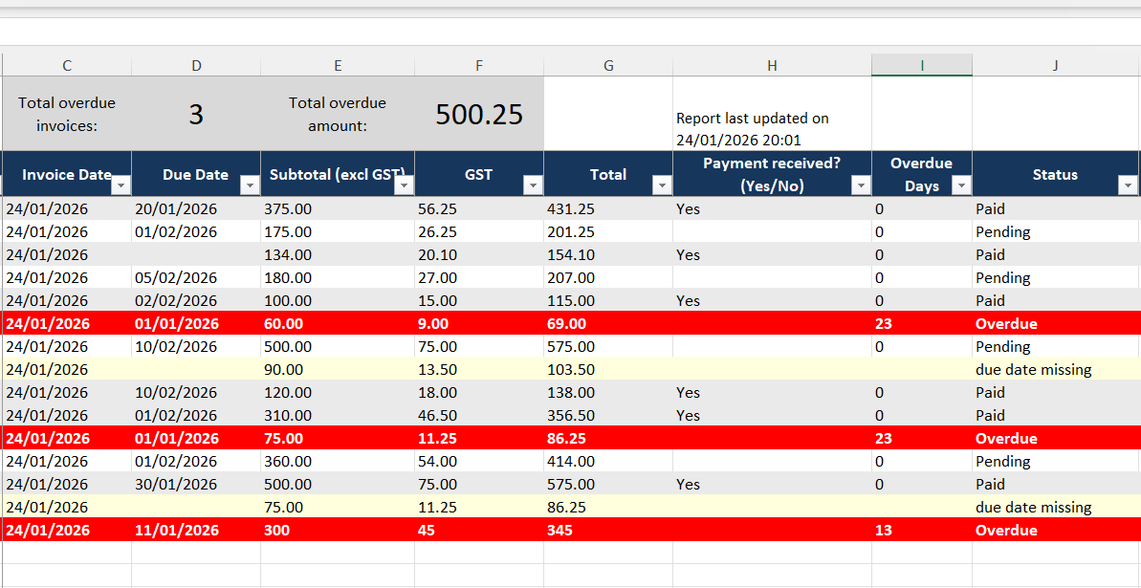This screenshot has width=1141, height=588.
Task: Open the Overdue Days filter dropdown
Action: pyautogui.click(x=960, y=184)
